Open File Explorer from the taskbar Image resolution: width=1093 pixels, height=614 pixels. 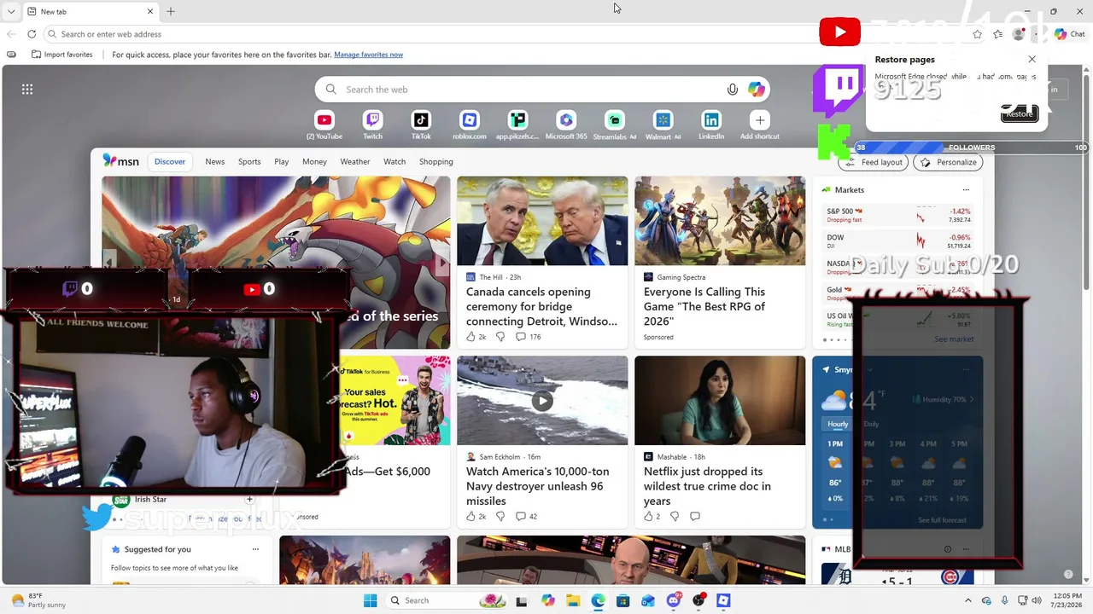tap(573, 600)
